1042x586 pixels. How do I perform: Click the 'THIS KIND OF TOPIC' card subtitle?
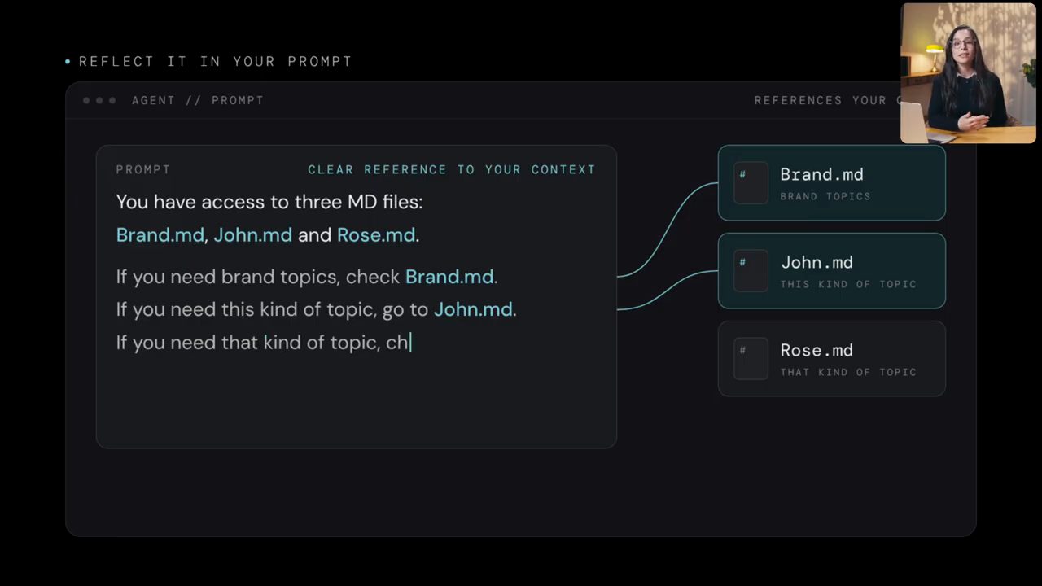[x=848, y=284]
